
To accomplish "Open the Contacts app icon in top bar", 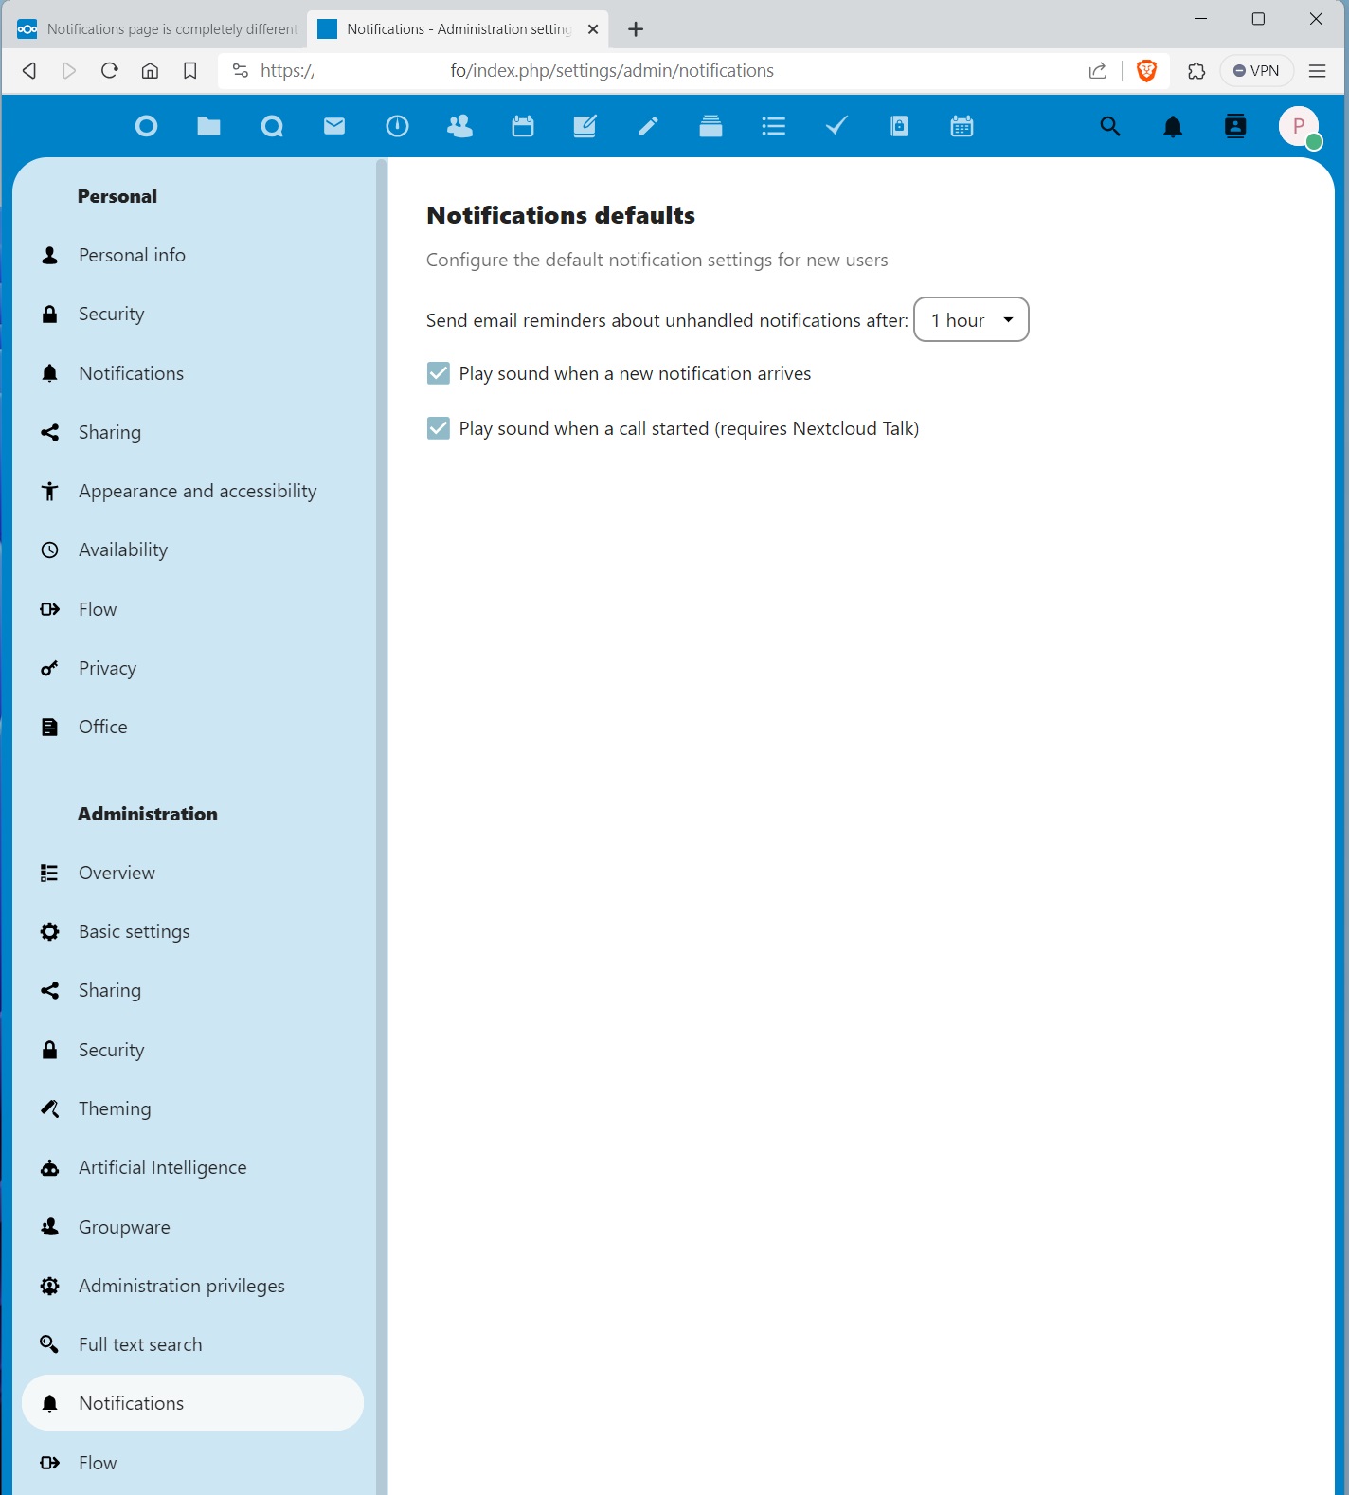I will point(459,126).
